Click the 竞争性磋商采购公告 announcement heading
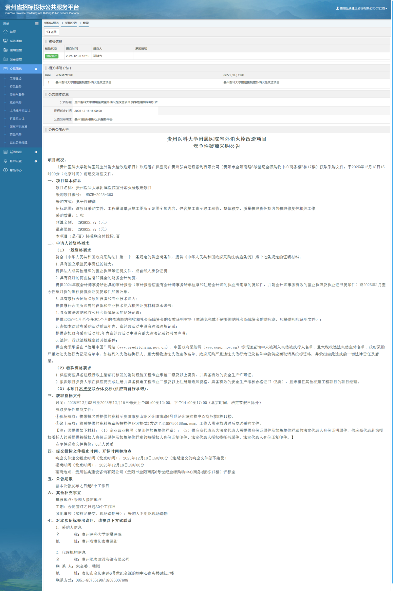The height and width of the screenshot is (591, 393). click(216, 146)
